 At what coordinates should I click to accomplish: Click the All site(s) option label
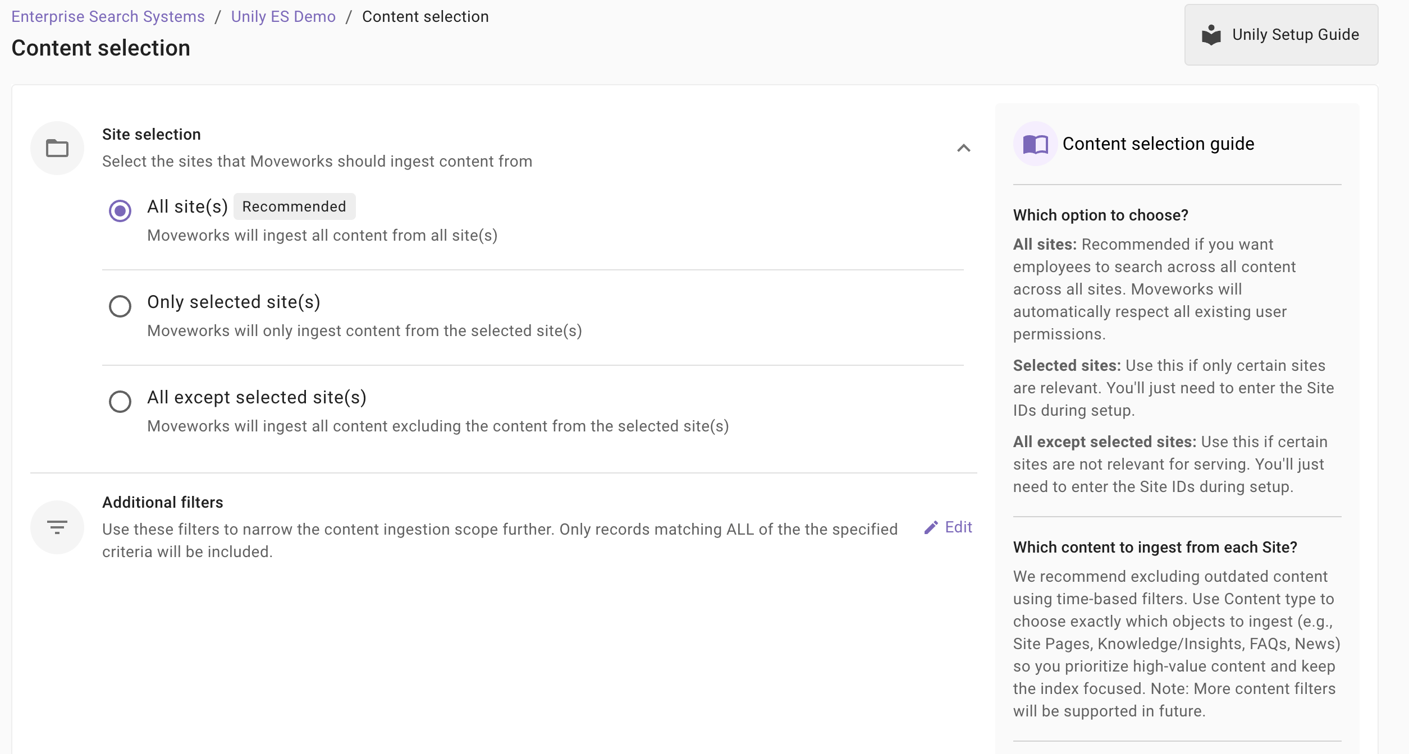click(x=187, y=206)
